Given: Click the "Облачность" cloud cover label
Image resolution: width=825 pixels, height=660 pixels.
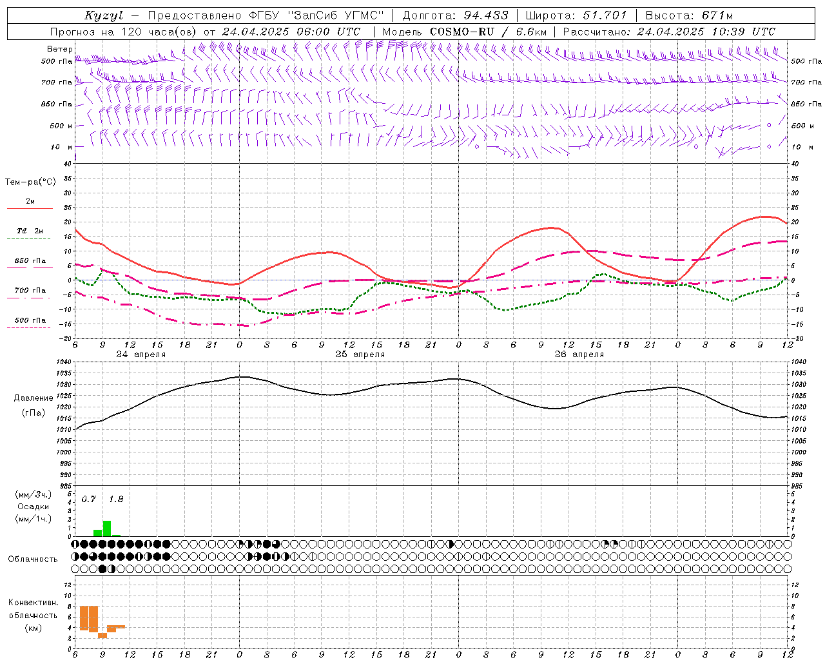Looking at the screenshot, I should [33, 559].
